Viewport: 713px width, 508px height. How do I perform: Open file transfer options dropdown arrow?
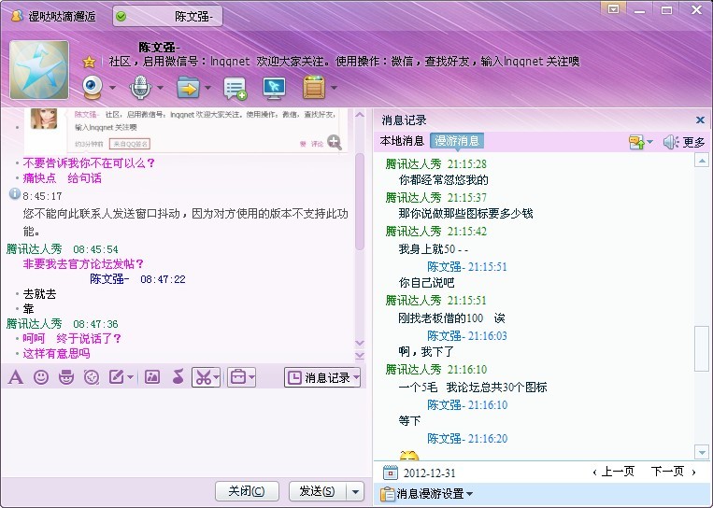207,87
